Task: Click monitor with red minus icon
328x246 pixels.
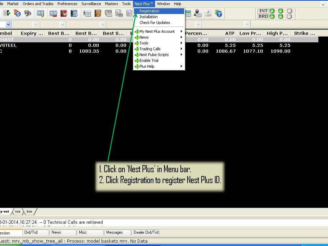Action: coord(53,14)
